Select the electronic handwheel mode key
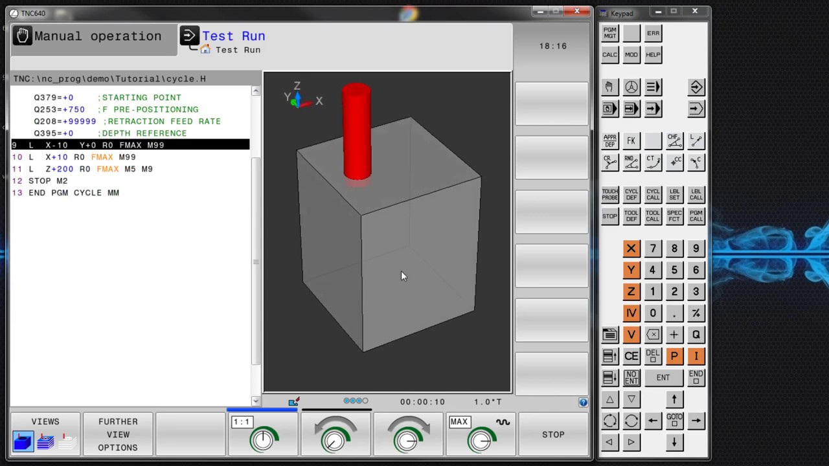 click(x=631, y=87)
